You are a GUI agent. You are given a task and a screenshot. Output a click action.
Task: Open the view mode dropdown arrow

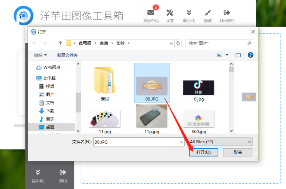pyautogui.click(x=227, y=55)
